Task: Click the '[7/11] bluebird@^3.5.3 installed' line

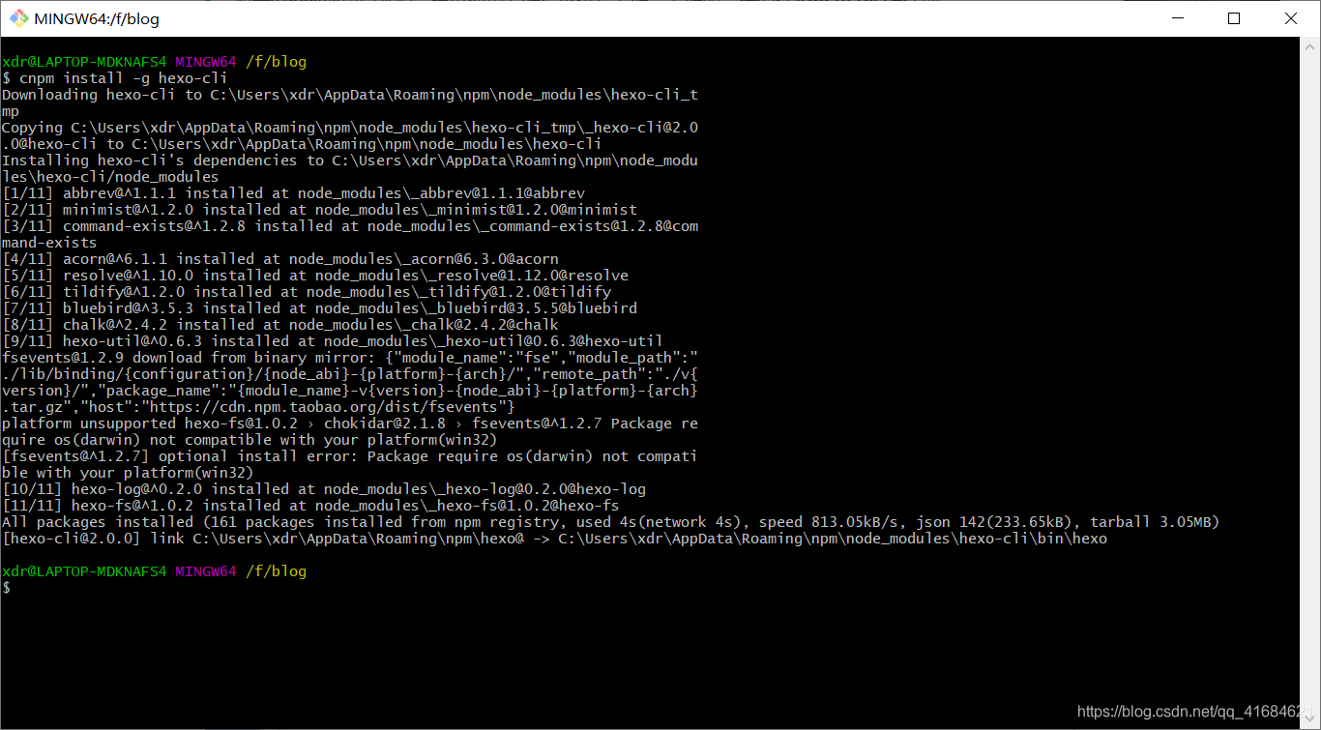Action: click(x=319, y=308)
